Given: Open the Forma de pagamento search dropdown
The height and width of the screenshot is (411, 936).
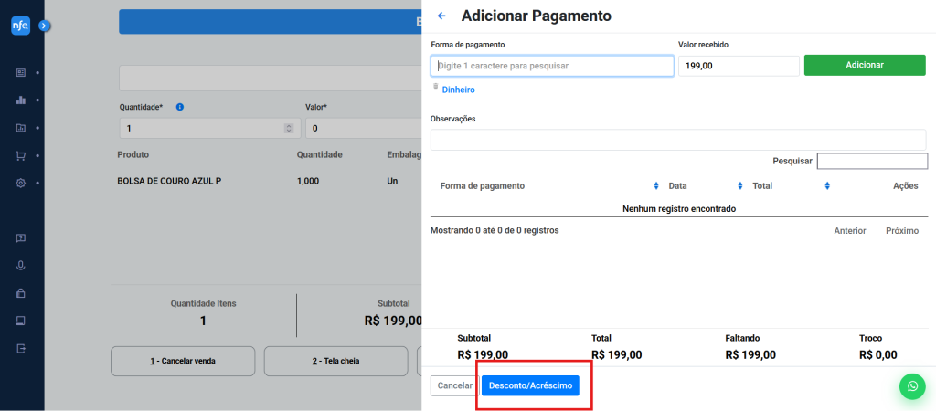Looking at the screenshot, I should (x=552, y=66).
